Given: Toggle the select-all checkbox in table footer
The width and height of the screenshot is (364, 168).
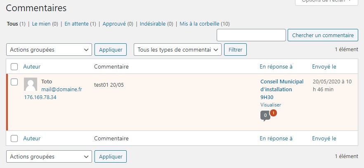Looking at the screenshot, I should coord(14,138).
